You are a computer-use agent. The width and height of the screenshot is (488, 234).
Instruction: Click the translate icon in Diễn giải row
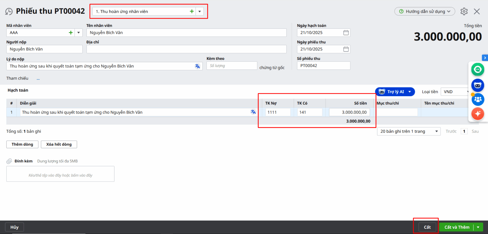click(253, 112)
